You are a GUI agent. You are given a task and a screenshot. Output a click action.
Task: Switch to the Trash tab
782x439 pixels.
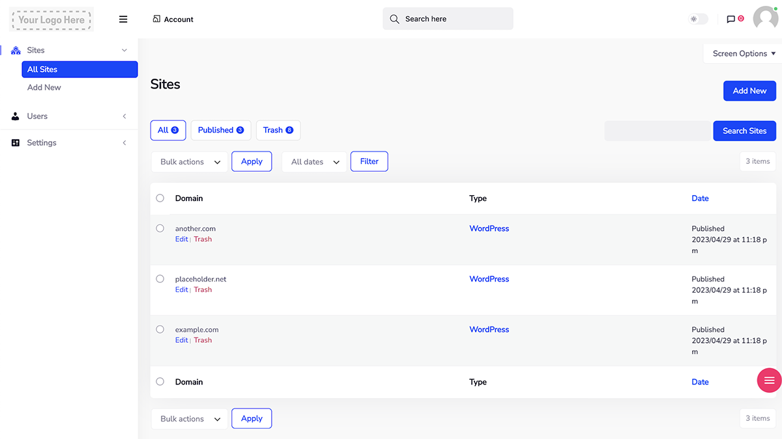pyautogui.click(x=278, y=130)
